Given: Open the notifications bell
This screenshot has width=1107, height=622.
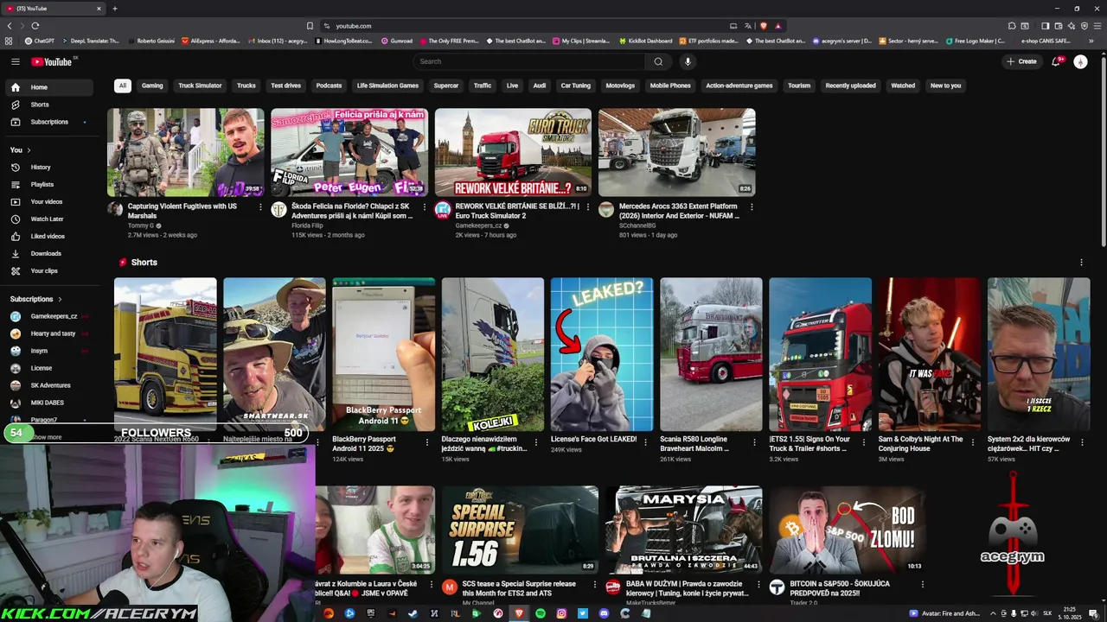Looking at the screenshot, I should (1056, 61).
